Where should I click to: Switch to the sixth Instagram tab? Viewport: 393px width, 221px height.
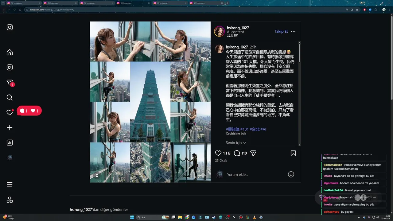tap(206, 3)
